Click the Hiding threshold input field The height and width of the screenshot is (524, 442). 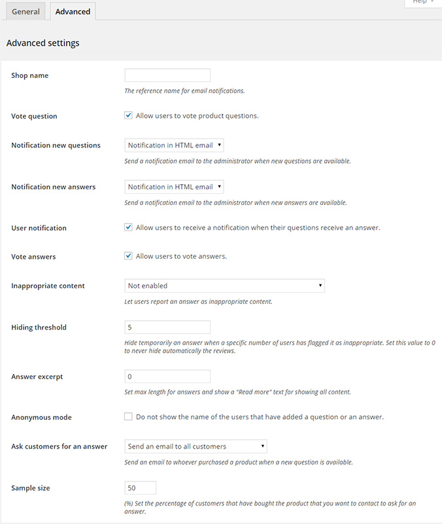pos(167,327)
